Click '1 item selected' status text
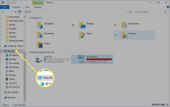The width and height of the screenshot is (170, 107). [x=19, y=105]
